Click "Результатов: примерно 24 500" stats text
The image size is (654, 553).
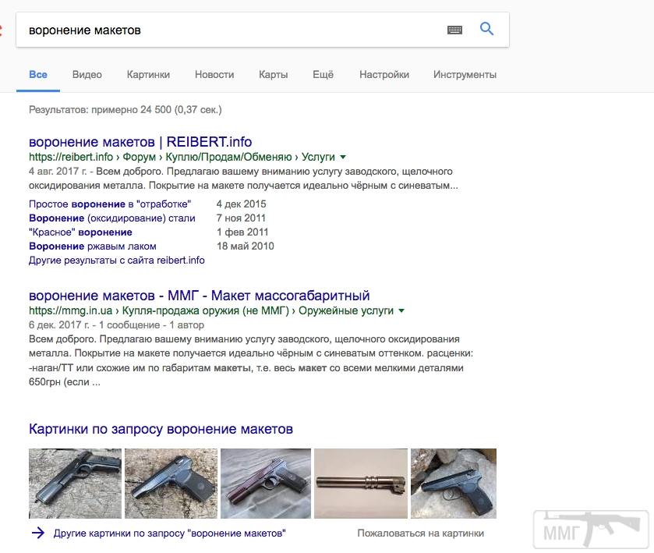(125, 110)
